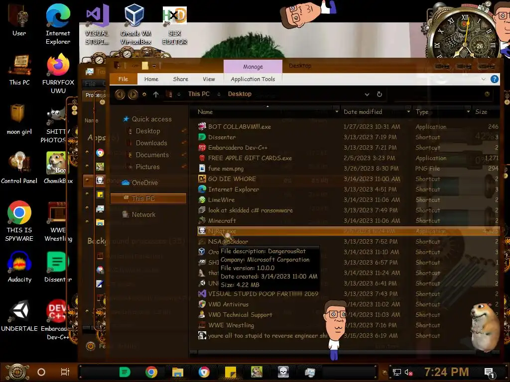
Task: Open Control Panel desktop icon
Action: pos(19,168)
